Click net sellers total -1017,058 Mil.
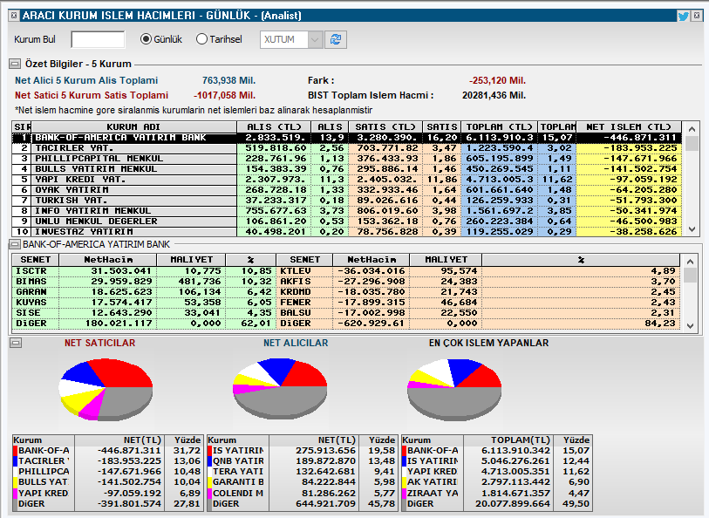The image size is (709, 518). click(x=225, y=95)
